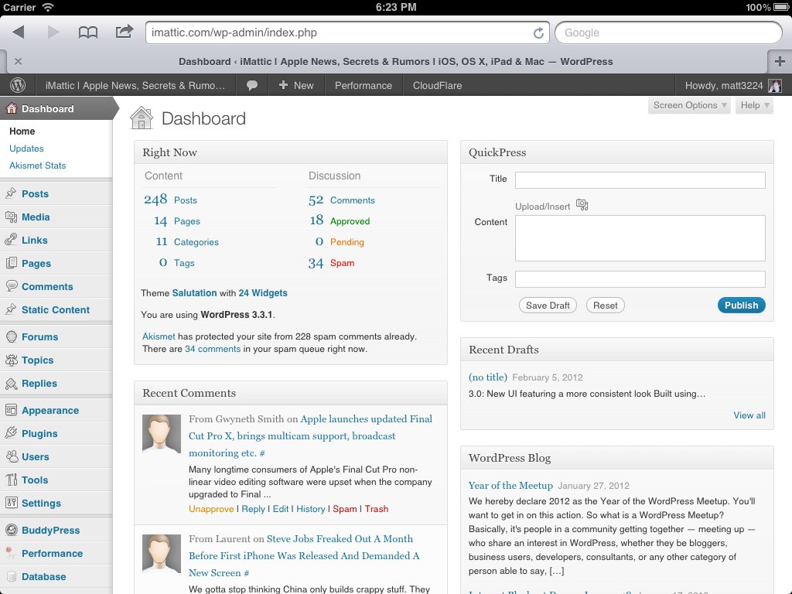The image size is (792, 594).
Task: Open the 248 Posts link
Action: click(x=170, y=200)
